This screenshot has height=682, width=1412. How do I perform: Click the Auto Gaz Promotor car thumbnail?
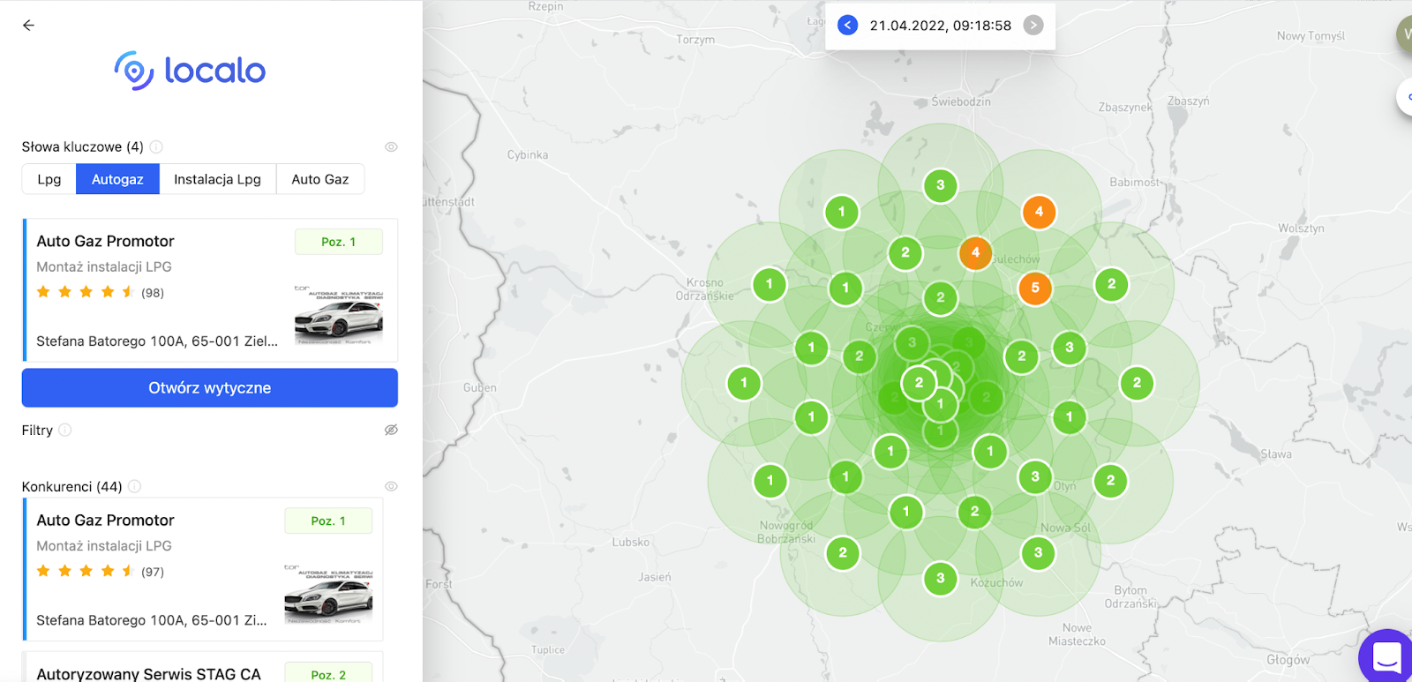[339, 316]
